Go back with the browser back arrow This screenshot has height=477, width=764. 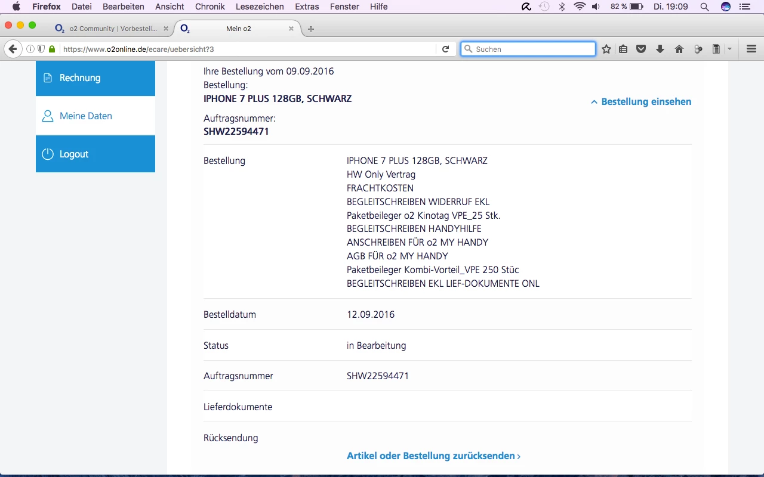tap(13, 49)
